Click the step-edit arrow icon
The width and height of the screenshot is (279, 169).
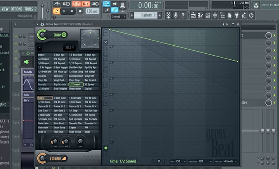[114, 4]
